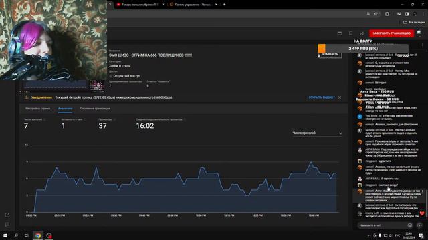Open options on highlighted chat message
The image size is (428, 240).
click(x=422, y=192)
